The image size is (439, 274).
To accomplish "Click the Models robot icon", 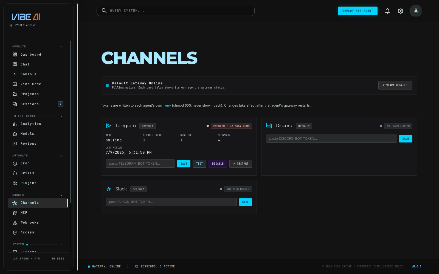I will [15, 134].
